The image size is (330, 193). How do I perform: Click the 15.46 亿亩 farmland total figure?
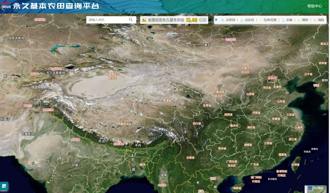(196, 20)
